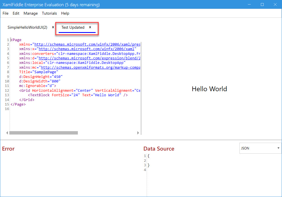Open the xmlns:x xaml schema link
Image resolution: width=282 pixels, height=197 pixels.
click(x=87, y=49)
